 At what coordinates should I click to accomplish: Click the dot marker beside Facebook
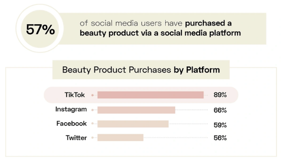pos(93,123)
